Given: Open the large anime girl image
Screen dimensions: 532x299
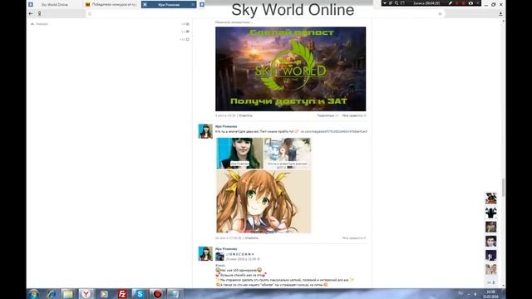Looking at the screenshot, I should click(264, 201).
